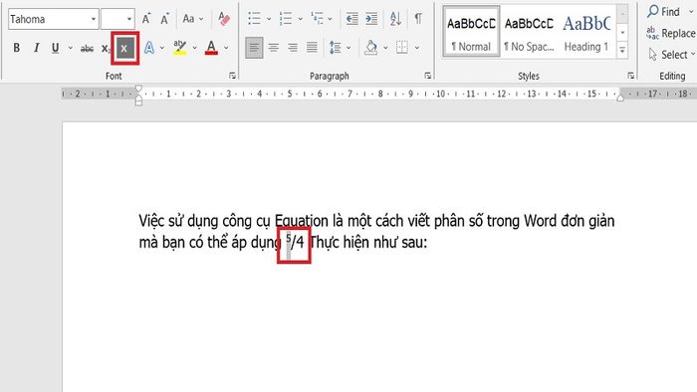697x392 pixels.
Task: Apply yellow text highlight color
Action: click(x=179, y=48)
